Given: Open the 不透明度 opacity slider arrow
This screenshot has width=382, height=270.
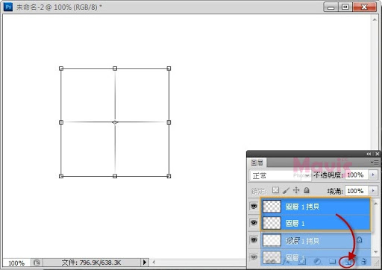Looking at the screenshot, I should (x=373, y=175).
